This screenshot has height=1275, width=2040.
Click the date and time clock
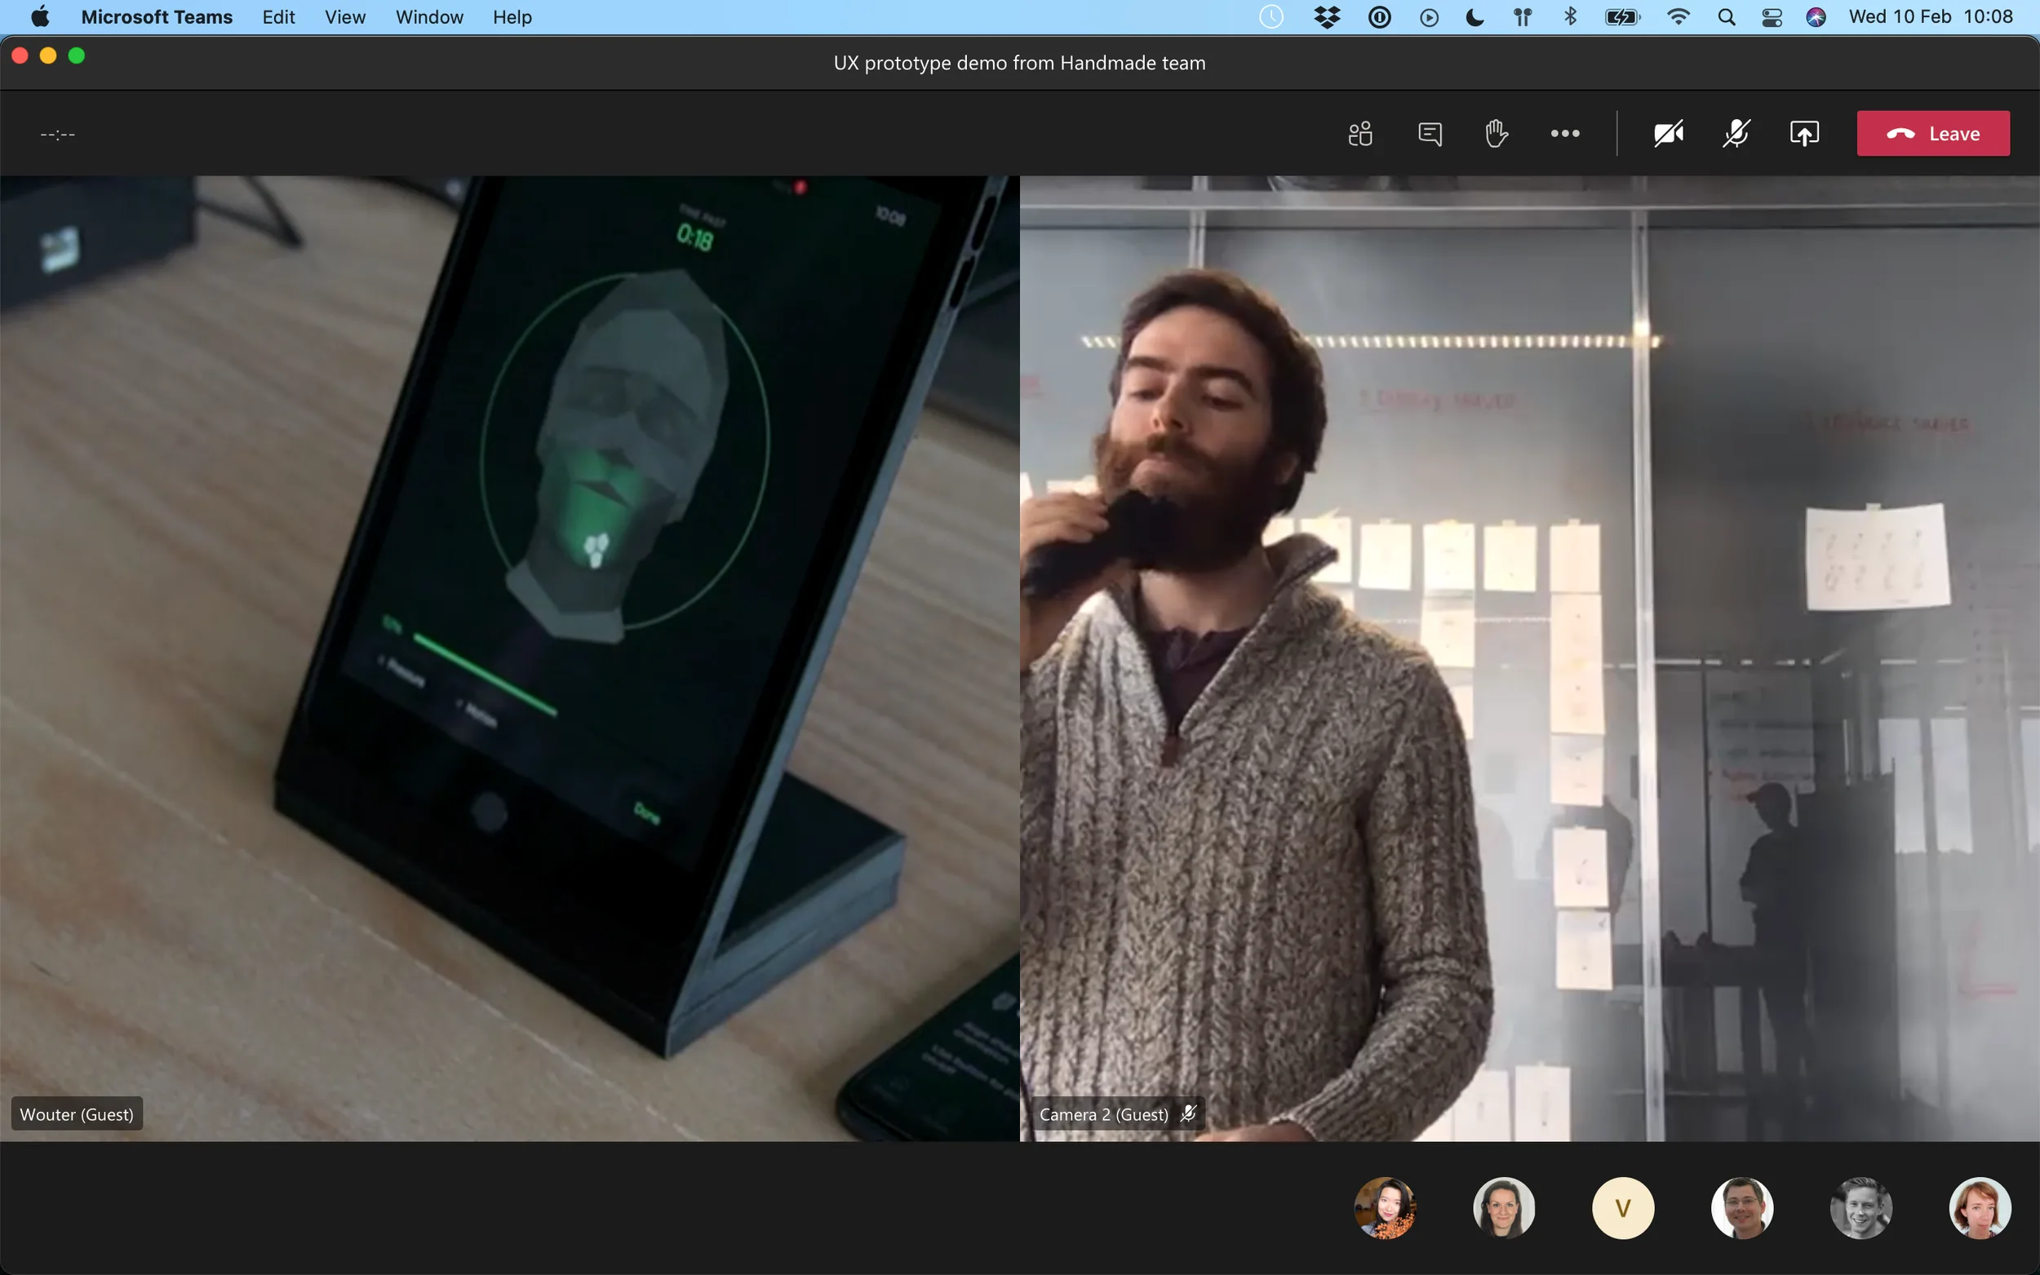click(1930, 17)
